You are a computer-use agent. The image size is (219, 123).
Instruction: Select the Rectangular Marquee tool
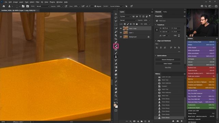116,25
